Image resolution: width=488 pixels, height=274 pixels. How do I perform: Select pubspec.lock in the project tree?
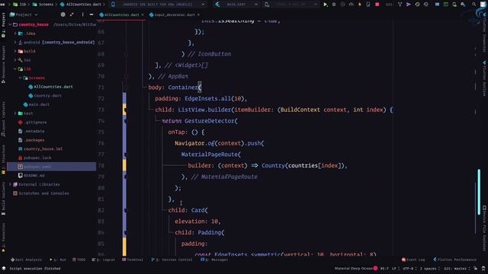(37, 158)
